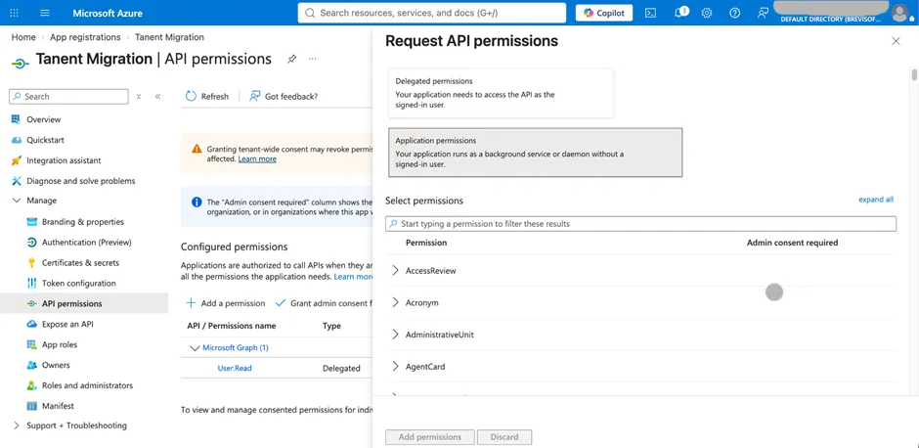Collapse the Microsoft Graph (1) group
Screen dimensions: 919x448
coord(195,347)
